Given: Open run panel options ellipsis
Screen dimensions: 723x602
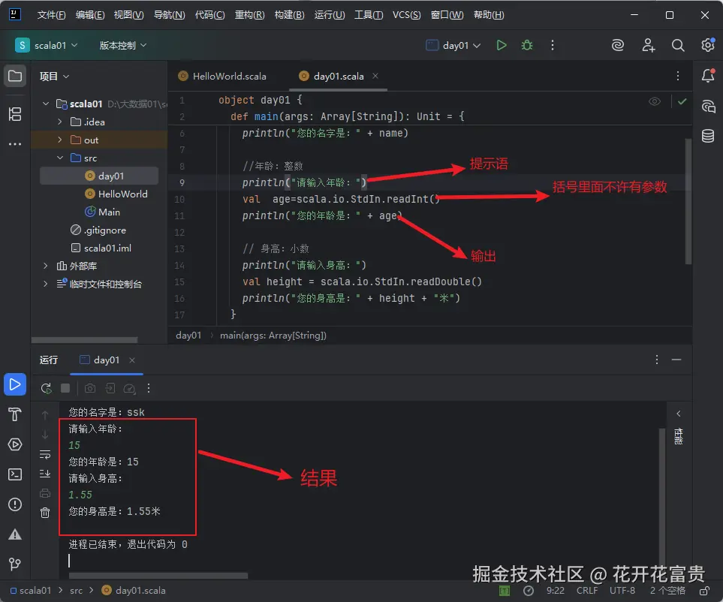Looking at the screenshot, I should pos(657,360).
